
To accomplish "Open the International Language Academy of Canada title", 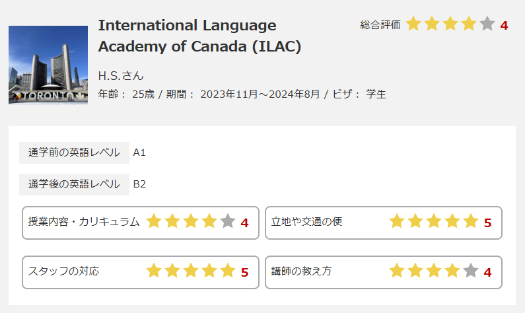I will (199, 36).
